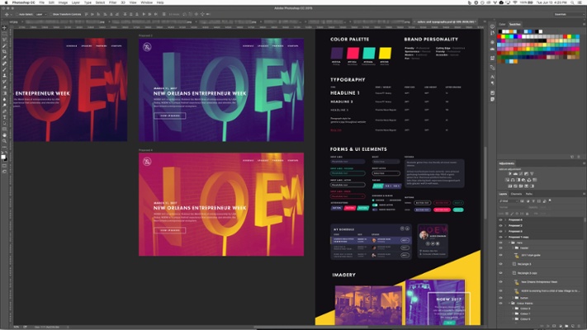Open the Swatches panel options menu
587x330 pixels.
[583, 24]
